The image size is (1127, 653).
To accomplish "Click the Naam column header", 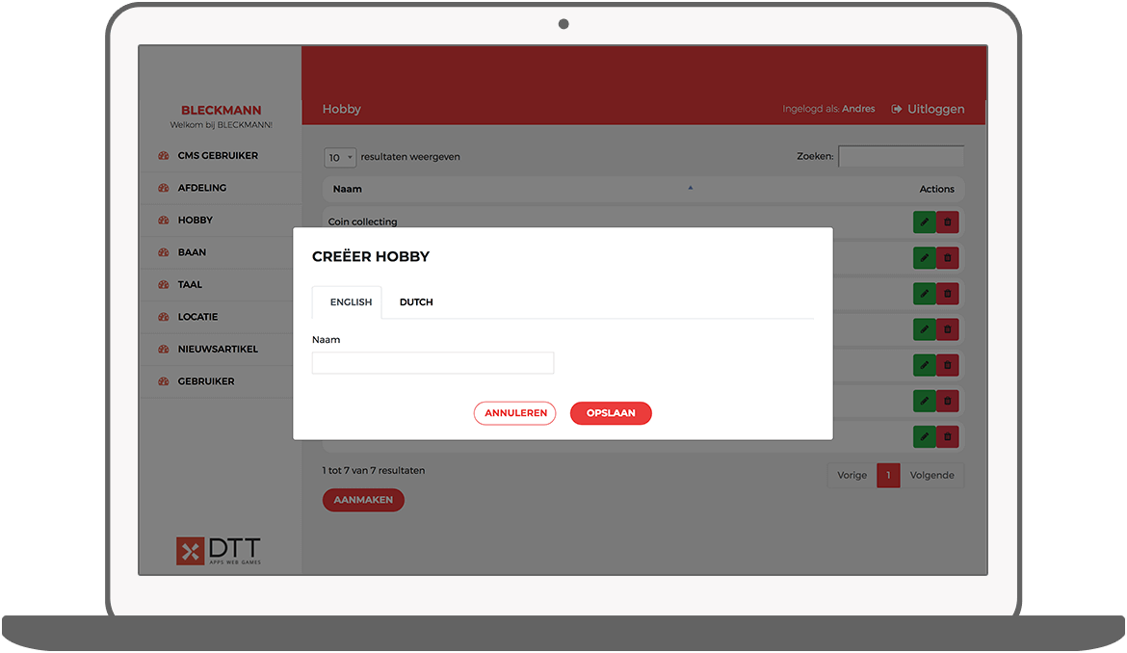I will 347,189.
